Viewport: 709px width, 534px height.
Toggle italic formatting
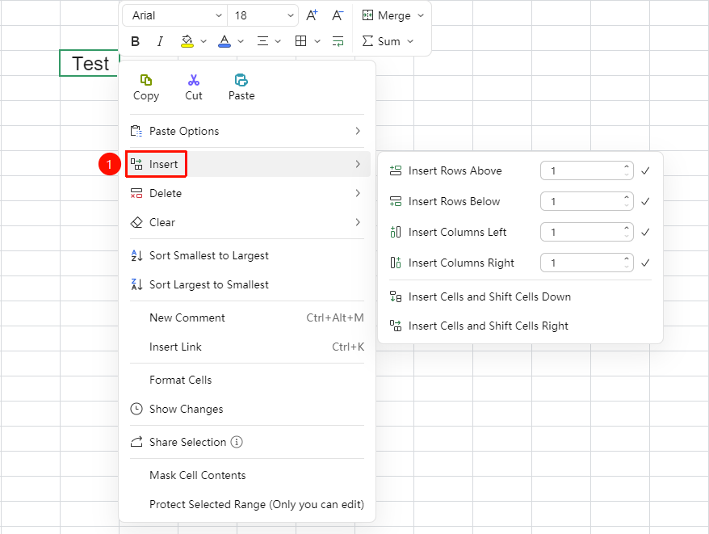point(160,42)
